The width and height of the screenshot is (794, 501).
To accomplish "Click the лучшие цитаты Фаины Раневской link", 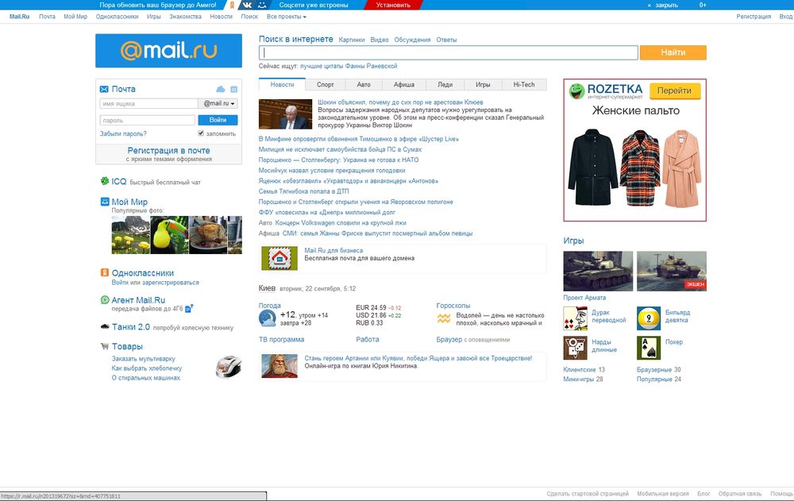I will [349, 67].
